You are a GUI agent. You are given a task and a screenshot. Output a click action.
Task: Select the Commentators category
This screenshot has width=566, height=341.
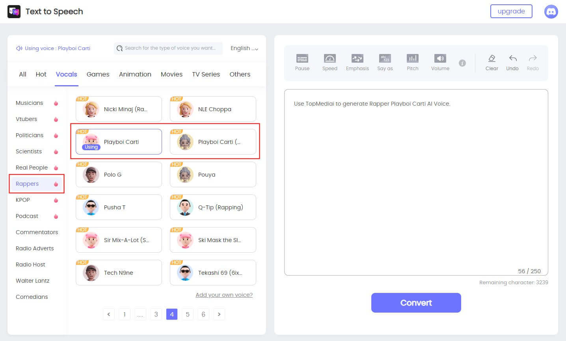click(x=37, y=232)
